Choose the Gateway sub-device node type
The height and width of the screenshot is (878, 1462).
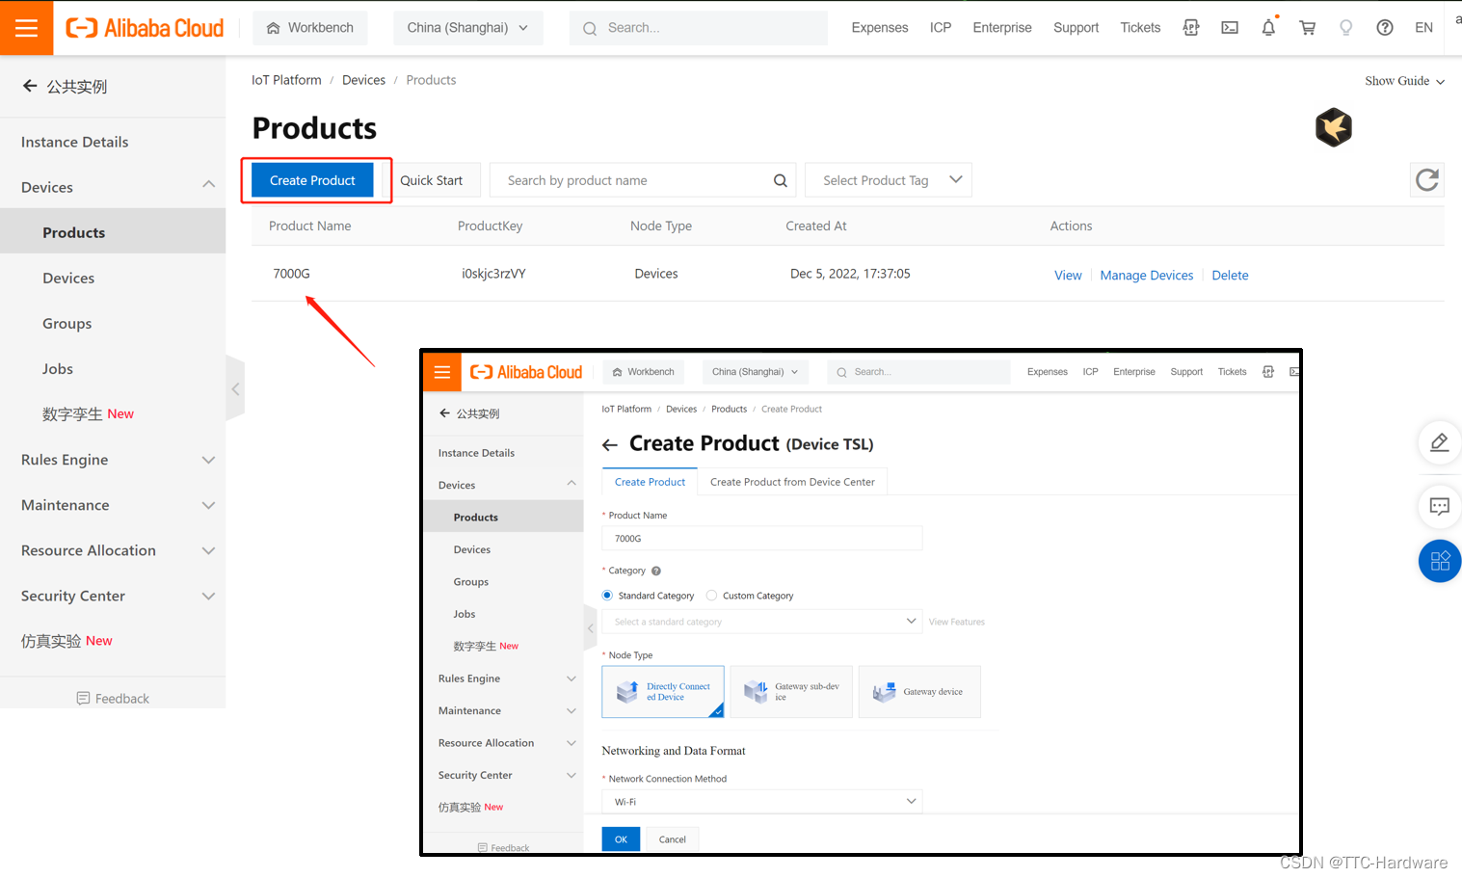(x=791, y=691)
